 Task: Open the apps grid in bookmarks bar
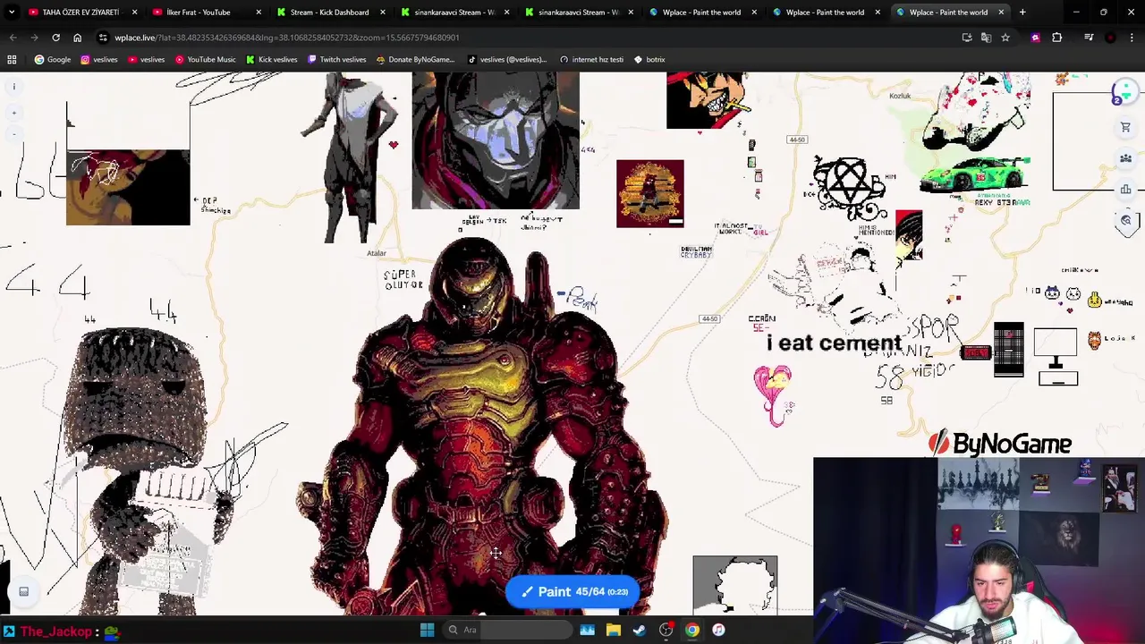(12, 59)
